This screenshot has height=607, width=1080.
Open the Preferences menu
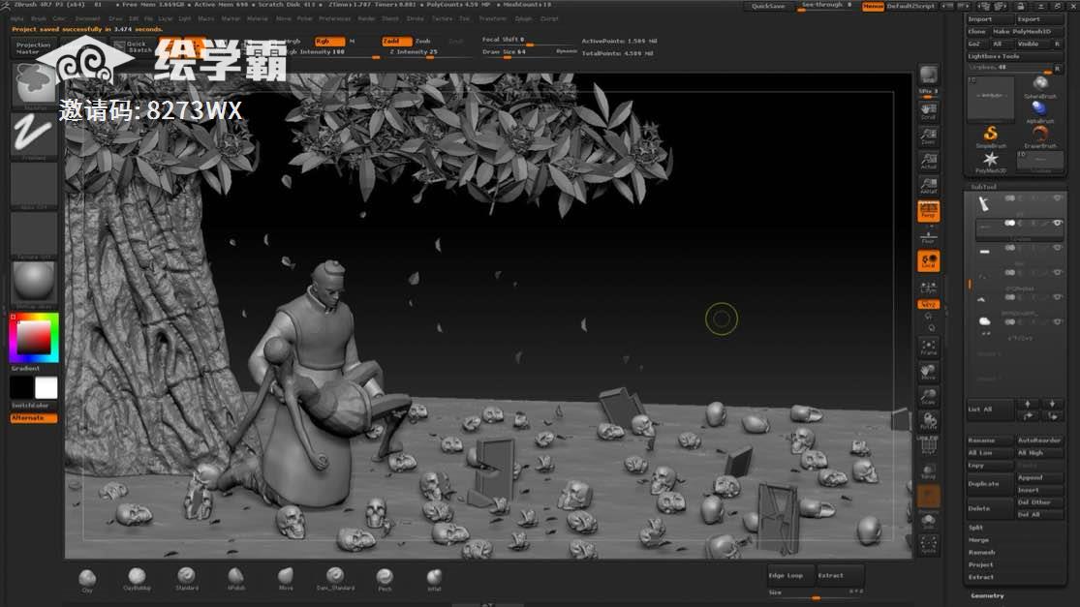[335, 18]
